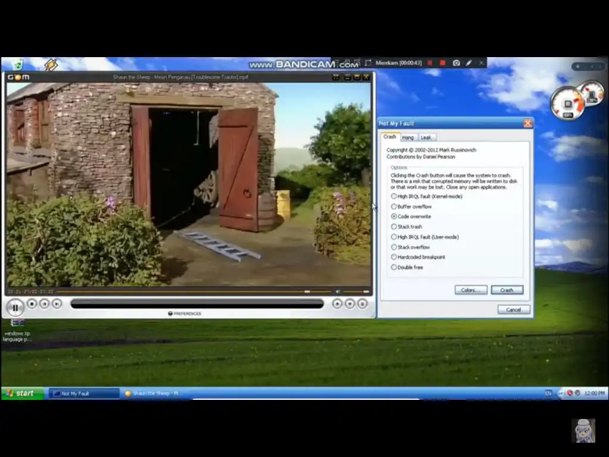Pause Bandicam recording
The image size is (609, 457).
click(x=430, y=62)
